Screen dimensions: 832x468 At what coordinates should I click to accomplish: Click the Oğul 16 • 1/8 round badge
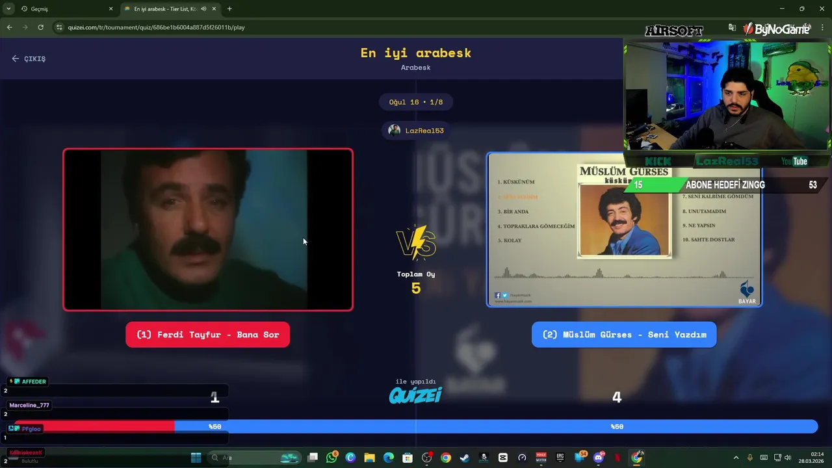416,102
